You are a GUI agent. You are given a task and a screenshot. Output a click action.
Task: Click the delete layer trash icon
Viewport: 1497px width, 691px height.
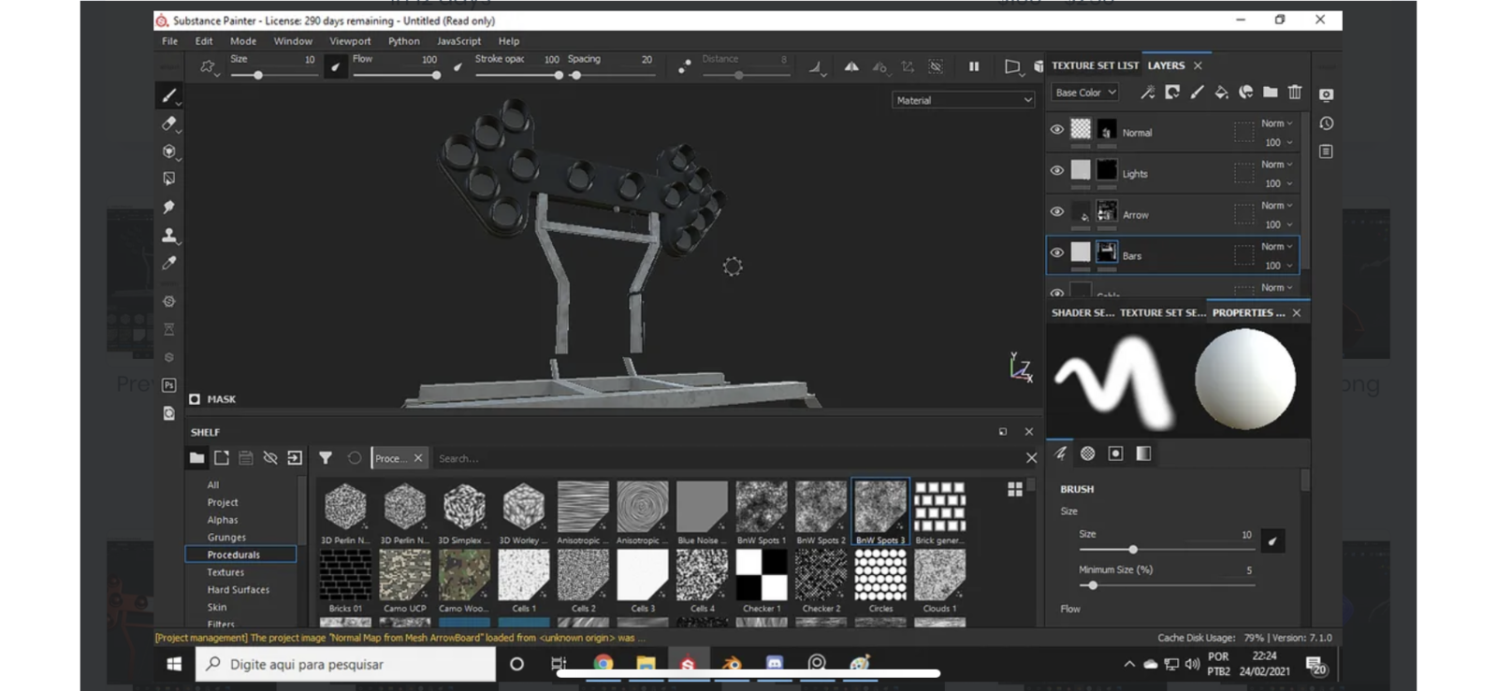point(1295,92)
